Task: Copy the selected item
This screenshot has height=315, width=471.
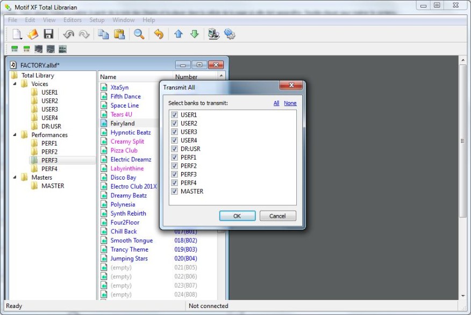Action: click(x=103, y=34)
